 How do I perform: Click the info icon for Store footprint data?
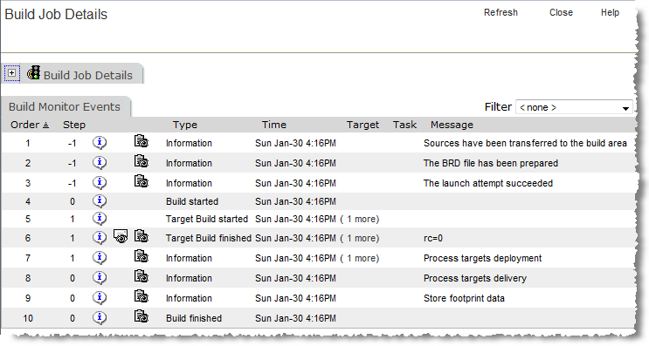pos(100,298)
